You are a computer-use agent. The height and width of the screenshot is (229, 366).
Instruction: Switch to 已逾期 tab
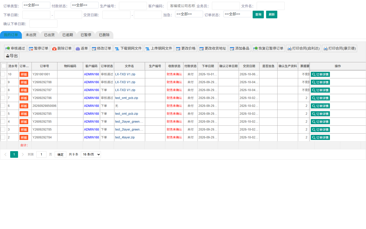pos(68,35)
